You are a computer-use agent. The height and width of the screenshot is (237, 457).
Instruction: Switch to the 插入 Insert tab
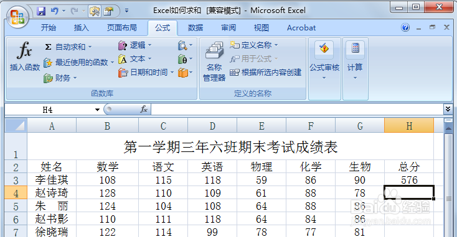coord(82,27)
